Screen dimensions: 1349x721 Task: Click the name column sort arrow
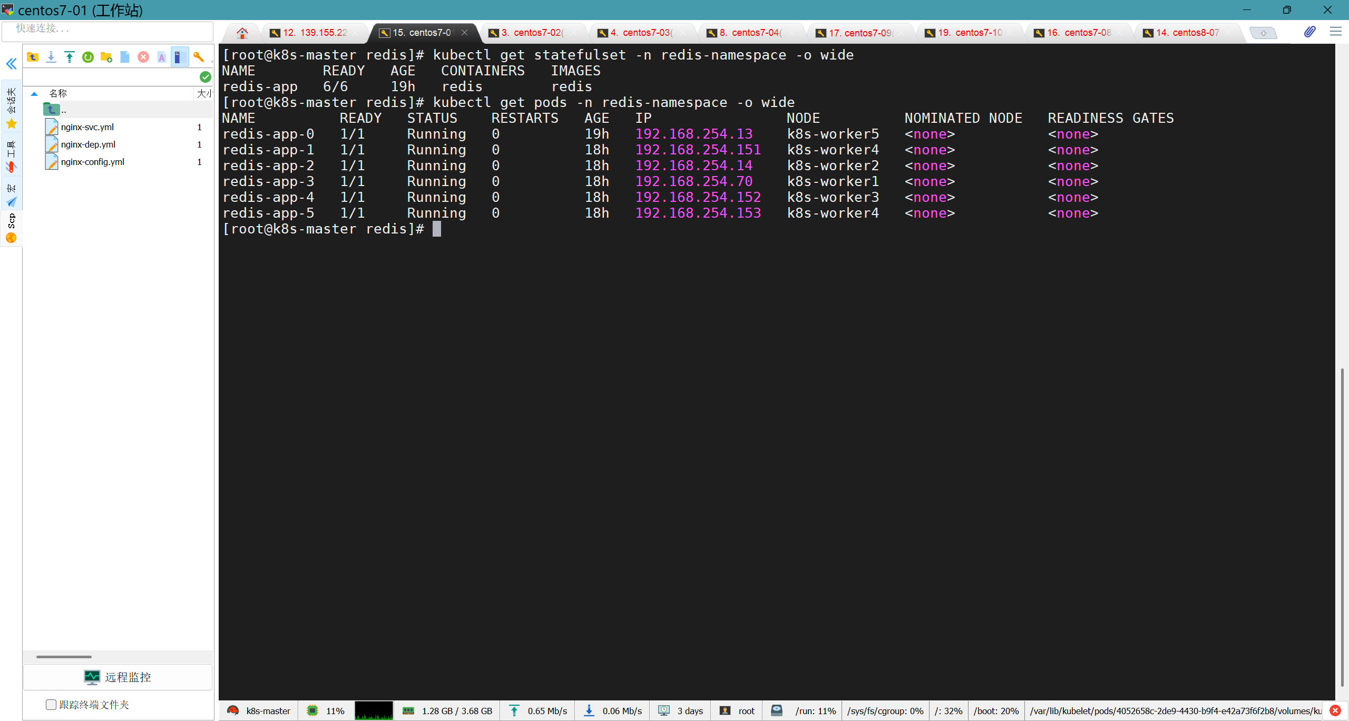(x=34, y=94)
